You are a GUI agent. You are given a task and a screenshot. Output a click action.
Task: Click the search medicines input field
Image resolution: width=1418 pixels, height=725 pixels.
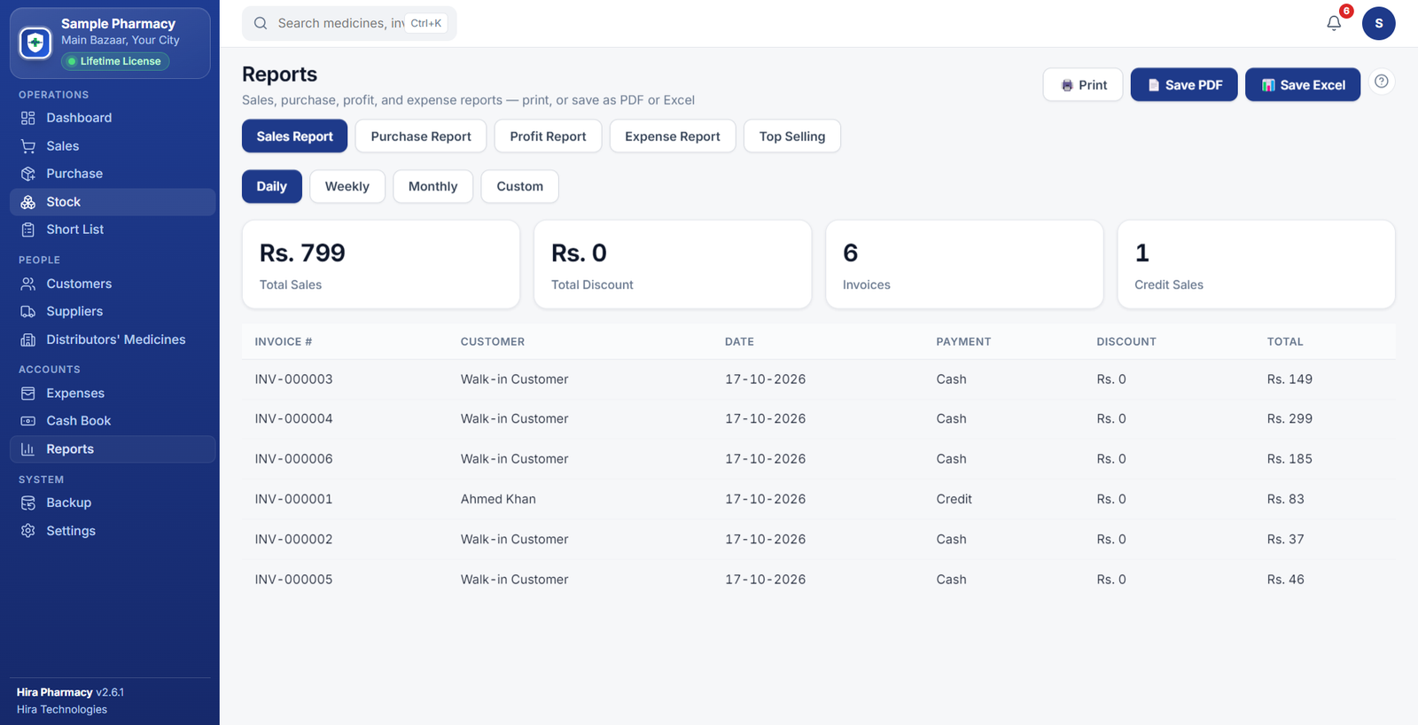(349, 23)
